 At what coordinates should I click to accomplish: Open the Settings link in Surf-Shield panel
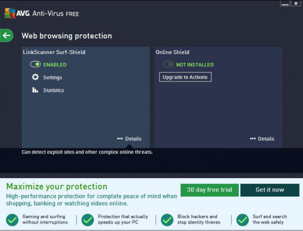[x=52, y=77]
